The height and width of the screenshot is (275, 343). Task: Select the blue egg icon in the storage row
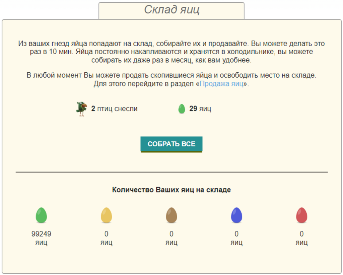click(236, 215)
